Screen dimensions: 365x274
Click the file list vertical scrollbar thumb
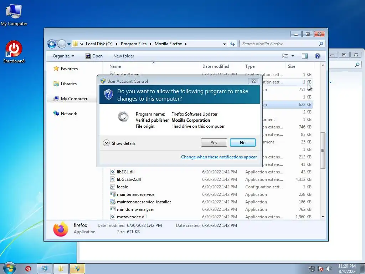323,151
